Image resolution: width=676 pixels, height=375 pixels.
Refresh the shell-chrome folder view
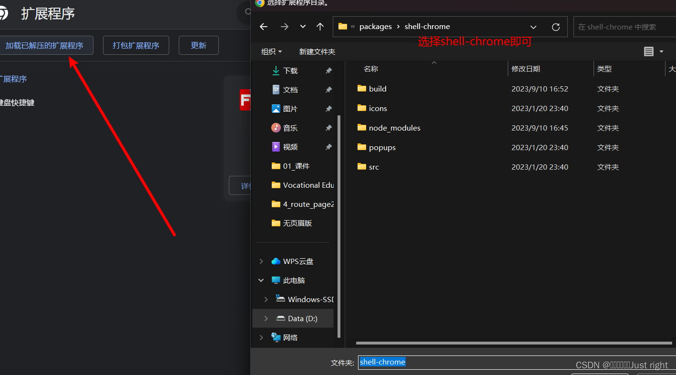pyautogui.click(x=555, y=27)
